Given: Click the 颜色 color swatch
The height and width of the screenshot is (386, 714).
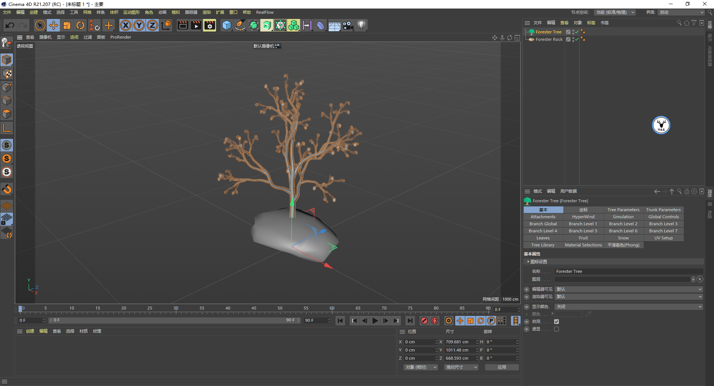Looking at the screenshot, I should 568,314.
